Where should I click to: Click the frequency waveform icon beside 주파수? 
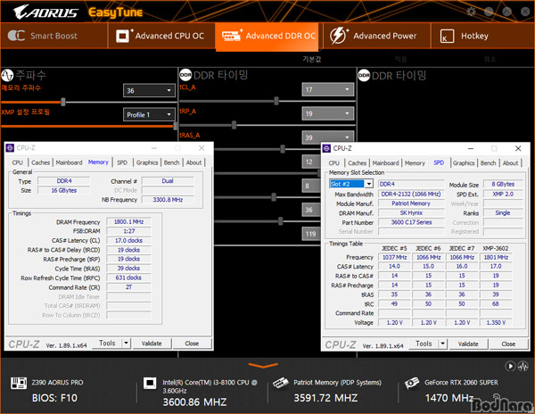click(x=7, y=76)
